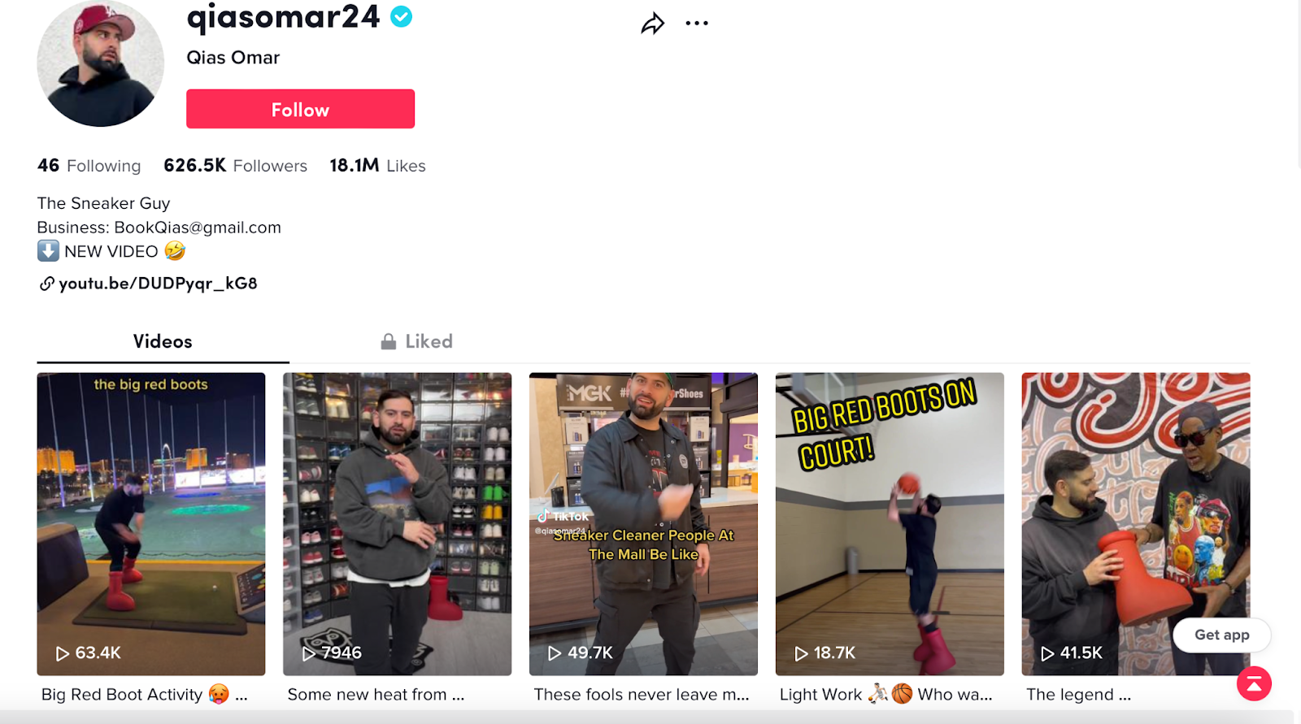Open the Big Red Boots On Court video
This screenshot has width=1301, height=724.
(890, 524)
